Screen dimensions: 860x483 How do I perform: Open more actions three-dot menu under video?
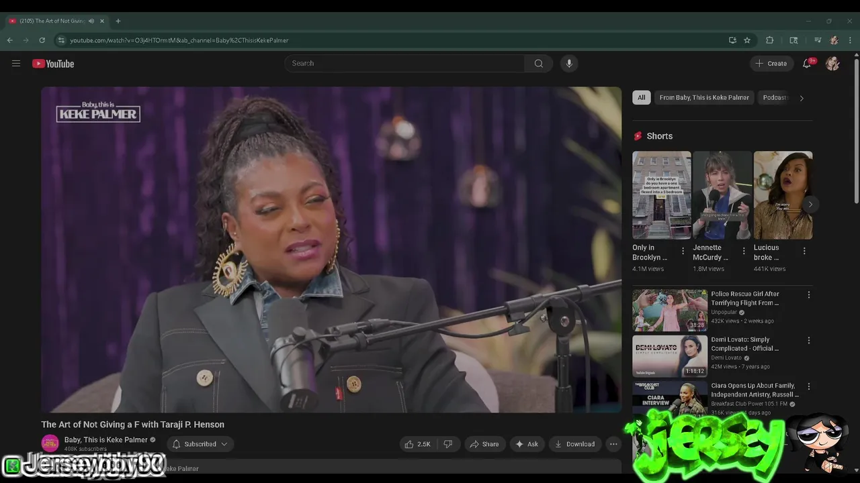pyautogui.click(x=613, y=444)
